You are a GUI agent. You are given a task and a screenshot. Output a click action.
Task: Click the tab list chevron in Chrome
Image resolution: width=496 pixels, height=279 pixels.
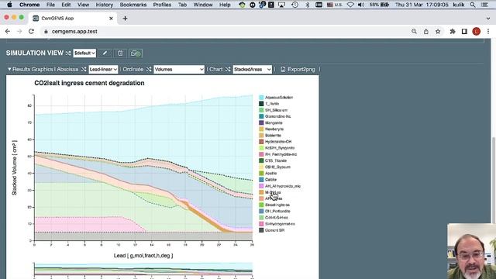point(488,19)
